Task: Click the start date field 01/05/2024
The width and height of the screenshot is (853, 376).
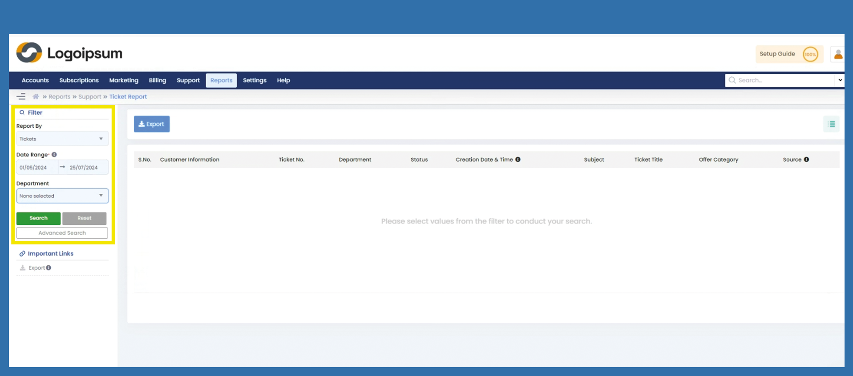Action: pyautogui.click(x=36, y=168)
